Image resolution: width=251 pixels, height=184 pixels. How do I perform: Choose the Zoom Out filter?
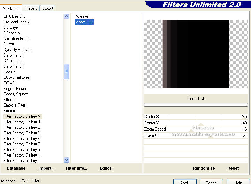[84, 22]
